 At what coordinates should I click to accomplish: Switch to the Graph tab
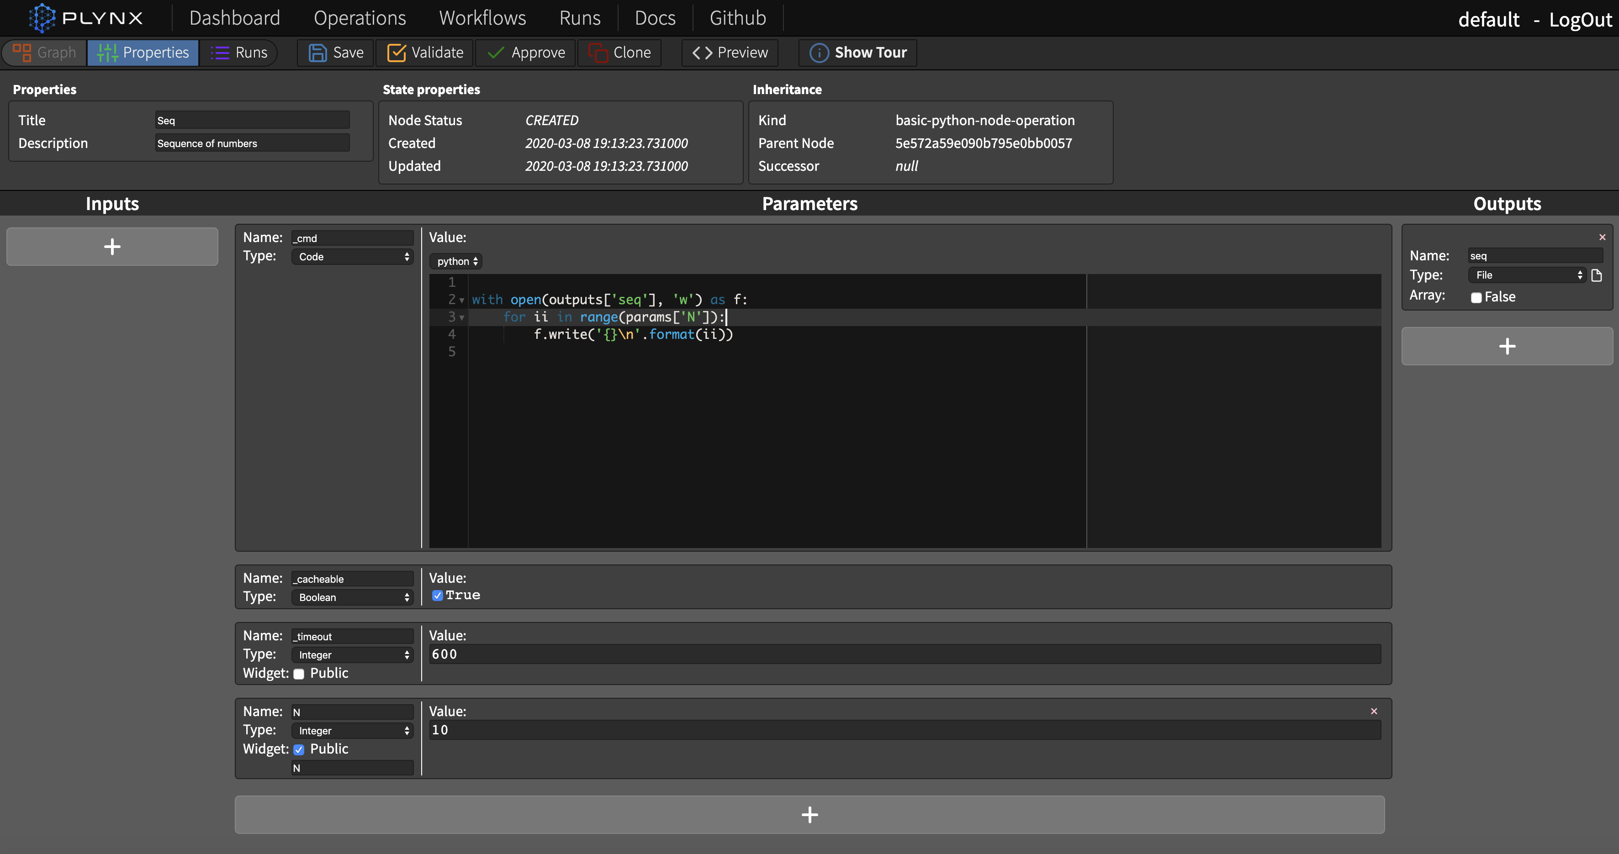pos(44,53)
